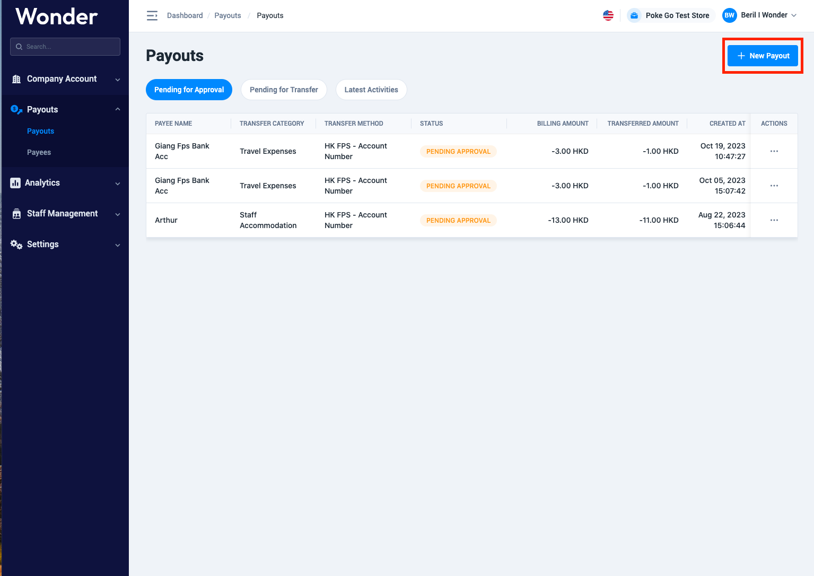Viewport: 814px width, 576px height.
Task: Click the BILLING AMOUNT column header
Action: 563,124
